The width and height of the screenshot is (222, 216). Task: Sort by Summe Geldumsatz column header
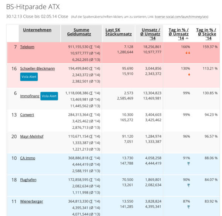pos(79,32)
